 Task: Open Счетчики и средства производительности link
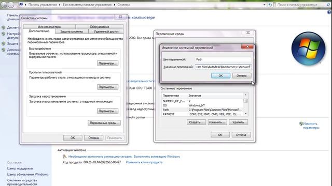pos(22,182)
